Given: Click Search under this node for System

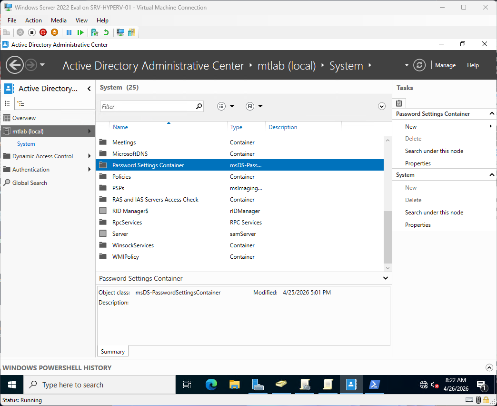Looking at the screenshot, I should pyautogui.click(x=434, y=213).
